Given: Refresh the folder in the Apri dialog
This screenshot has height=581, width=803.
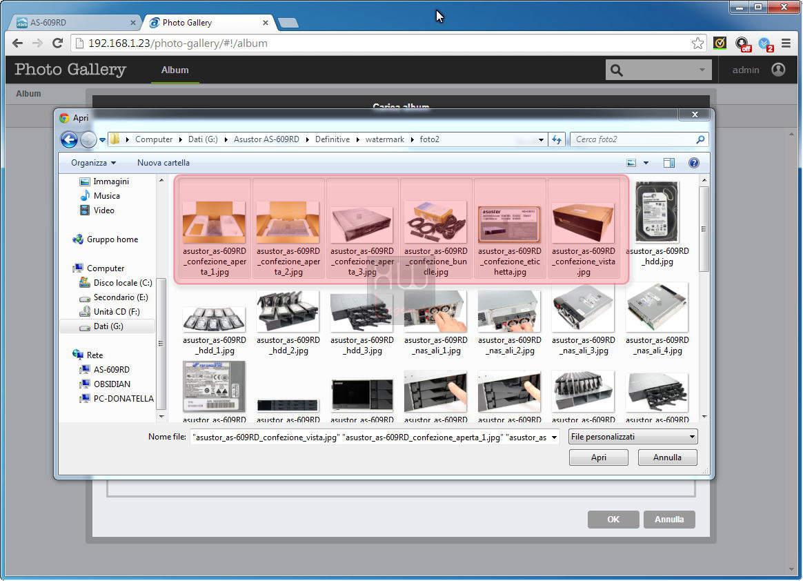Looking at the screenshot, I should pyautogui.click(x=557, y=139).
